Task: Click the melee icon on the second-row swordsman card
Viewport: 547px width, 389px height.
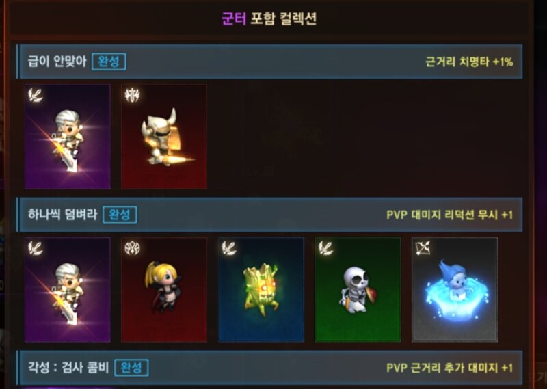Action: tap(36, 248)
